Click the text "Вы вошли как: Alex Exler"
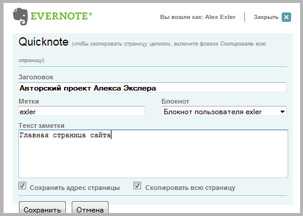Viewport: 303px width, 216px height. (x=197, y=17)
